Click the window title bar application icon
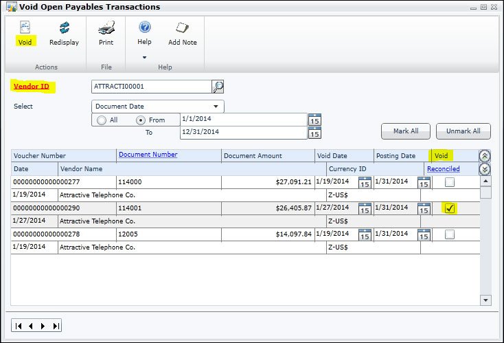 12,7
